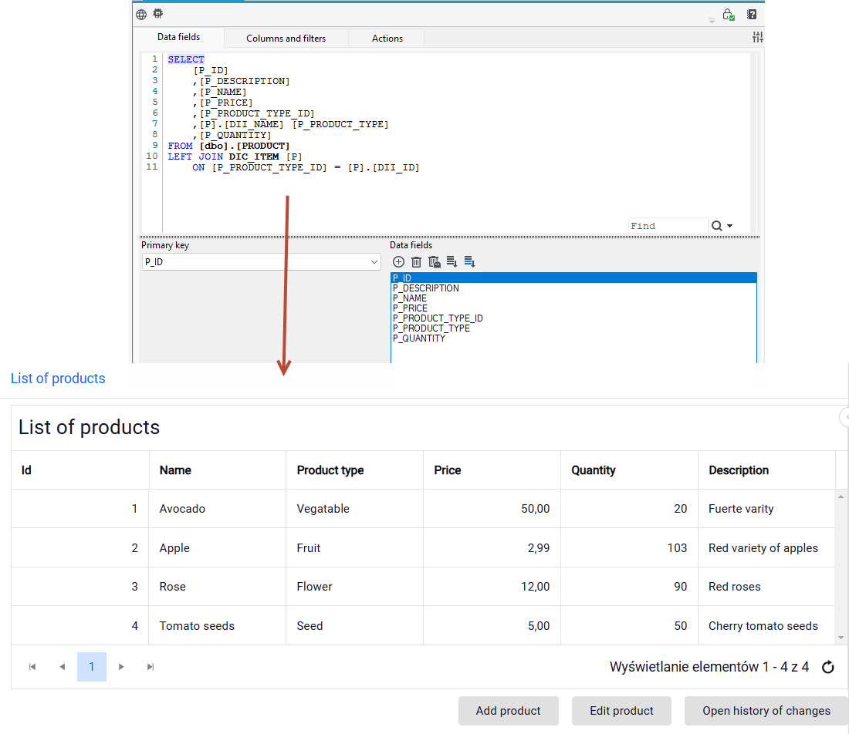Screen dimensions: 849x734
Task: Click Open history of changes button
Action: 766,711
